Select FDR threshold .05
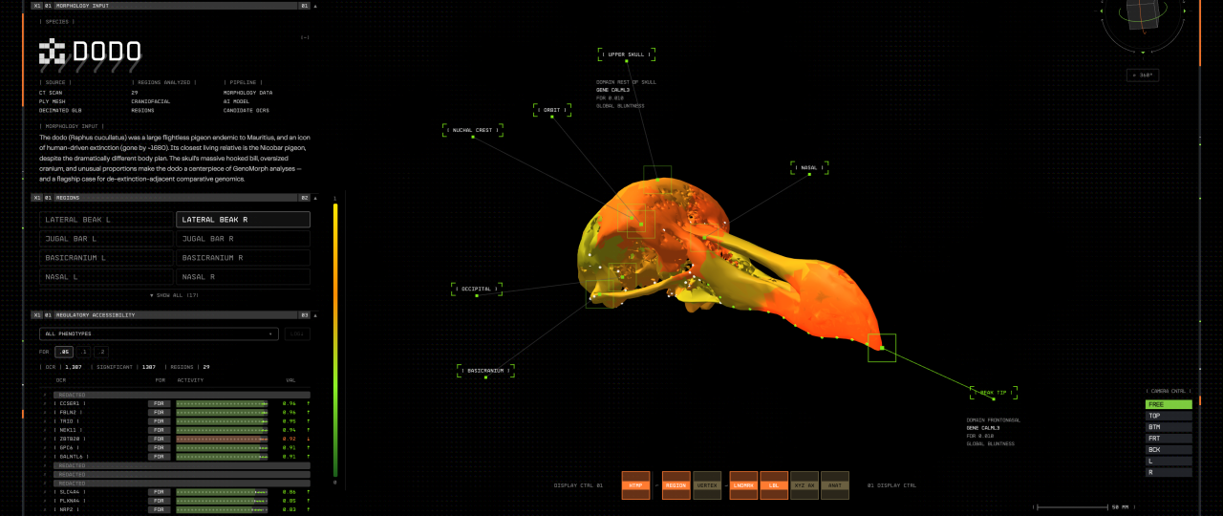Image resolution: width=1223 pixels, height=516 pixels. coord(63,352)
